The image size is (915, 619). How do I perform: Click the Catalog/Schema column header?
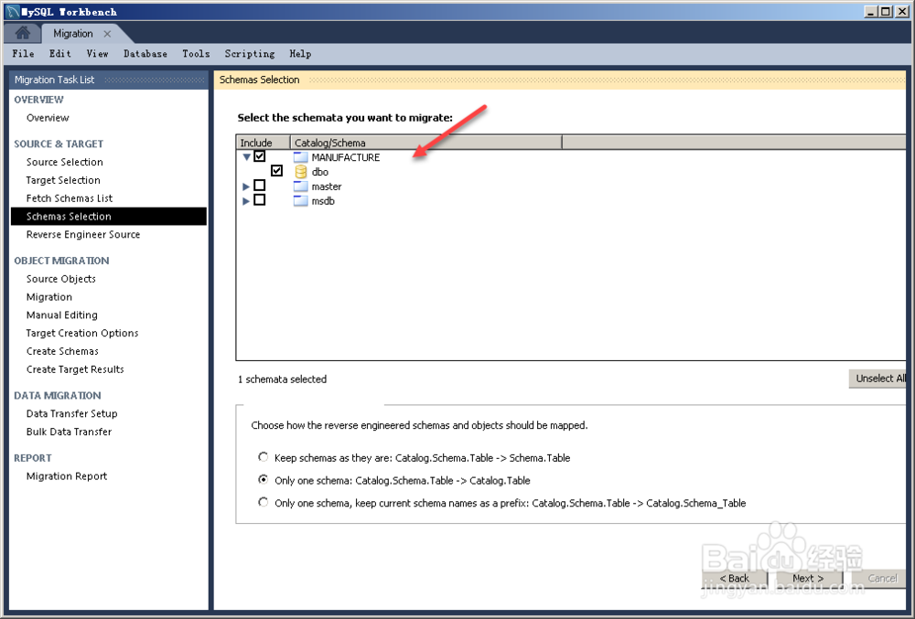(426, 143)
